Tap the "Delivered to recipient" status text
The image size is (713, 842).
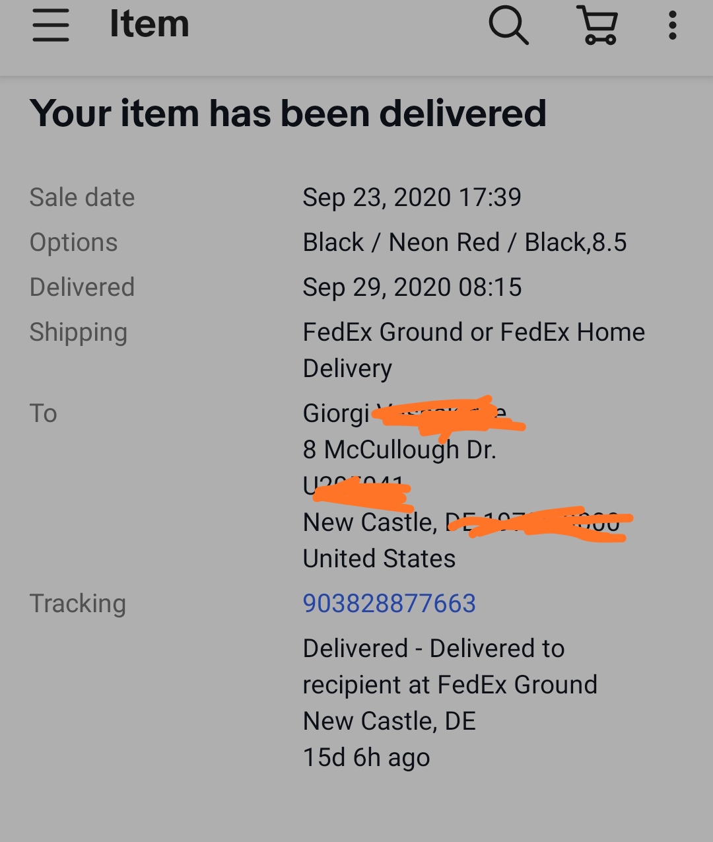(x=450, y=667)
